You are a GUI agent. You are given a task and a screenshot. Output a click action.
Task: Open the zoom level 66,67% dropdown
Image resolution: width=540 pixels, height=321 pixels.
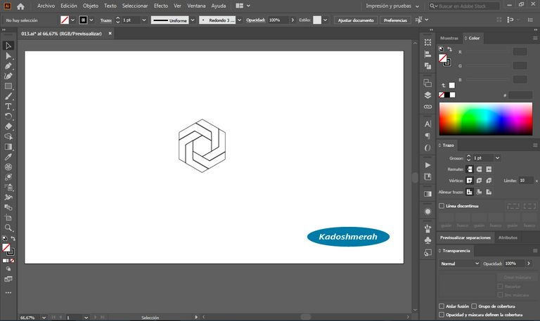click(x=44, y=317)
